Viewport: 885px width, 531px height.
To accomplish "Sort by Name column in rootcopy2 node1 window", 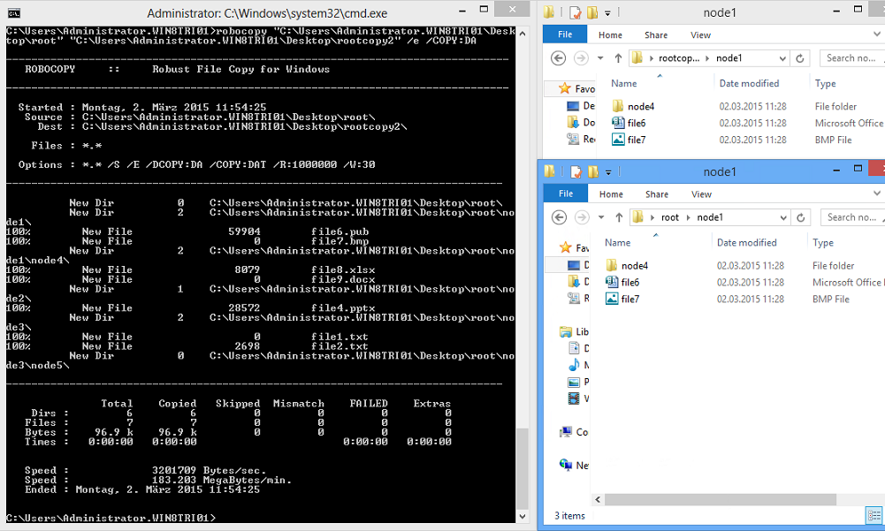I will (623, 84).
